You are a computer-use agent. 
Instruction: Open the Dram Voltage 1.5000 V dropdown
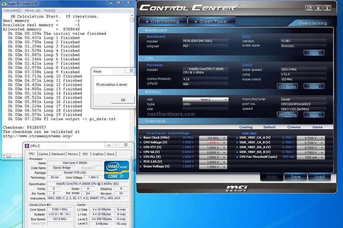213,167
